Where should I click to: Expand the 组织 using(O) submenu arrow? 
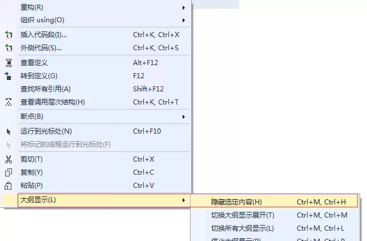coord(183,20)
